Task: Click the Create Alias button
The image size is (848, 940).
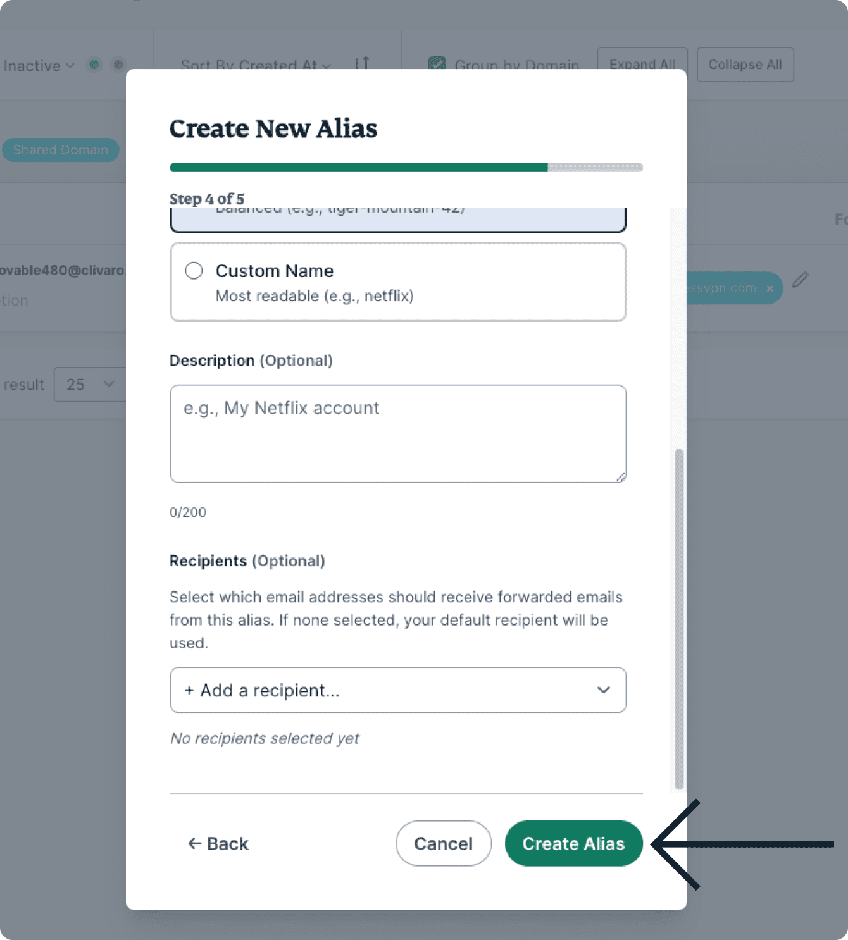Action: pyautogui.click(x=573, y=843)
